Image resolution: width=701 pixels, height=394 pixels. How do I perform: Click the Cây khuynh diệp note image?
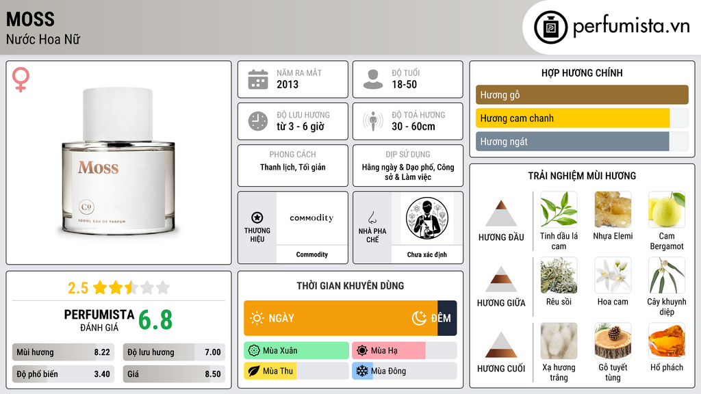[x=667, y=275]
